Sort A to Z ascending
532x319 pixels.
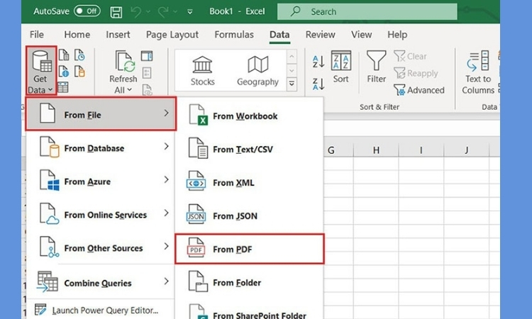pos(318,62)
